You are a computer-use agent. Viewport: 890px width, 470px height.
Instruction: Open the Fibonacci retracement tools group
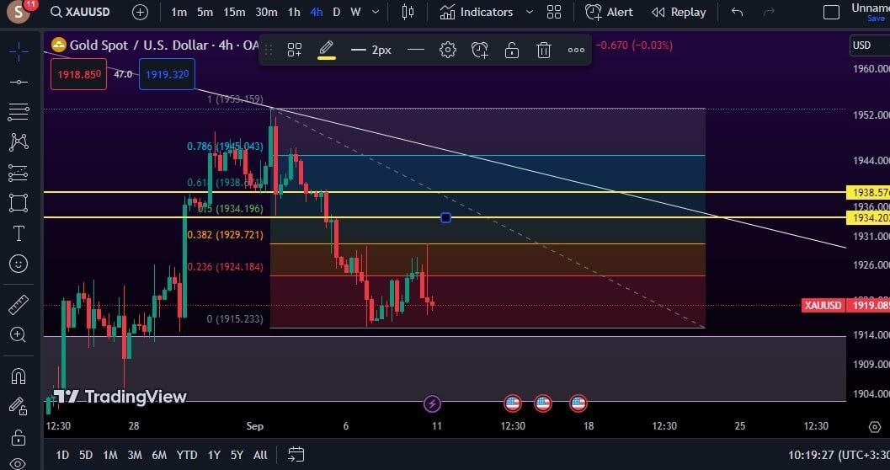[x=19, y=112]
